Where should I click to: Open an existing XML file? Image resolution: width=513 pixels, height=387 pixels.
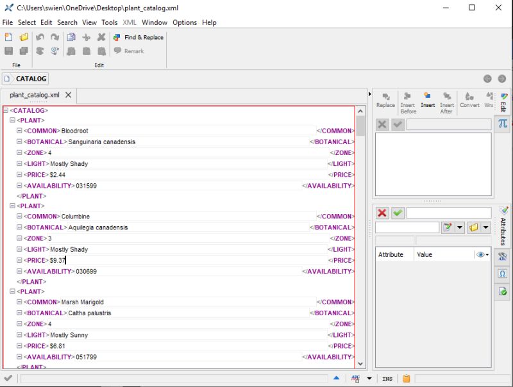(24, 37)
